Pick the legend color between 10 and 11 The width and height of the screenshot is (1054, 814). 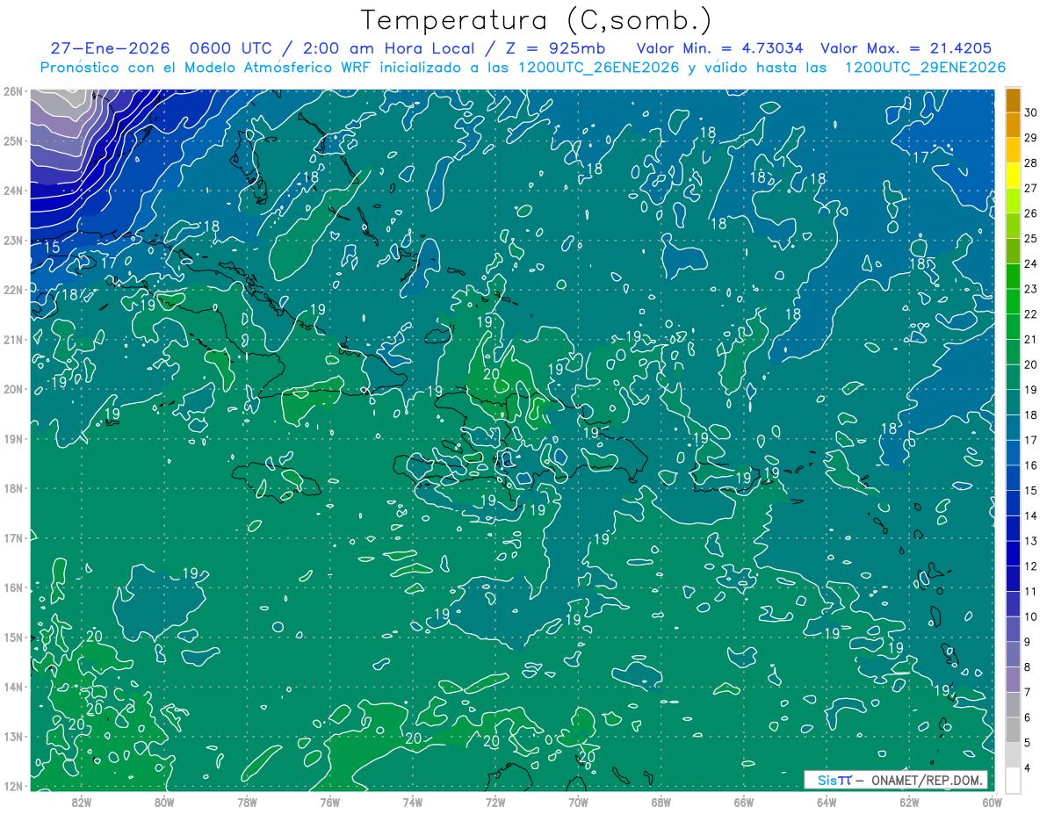click(x=1013, y=604)
